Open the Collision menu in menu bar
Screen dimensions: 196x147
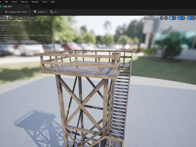(x=24, y=2)
